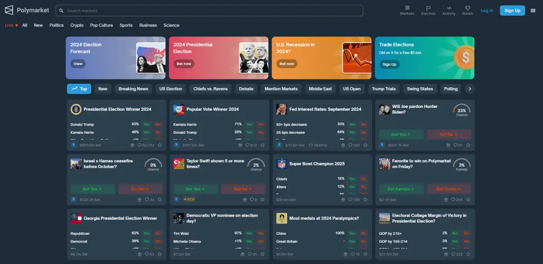Bookmark the Fed Interest Rates market with star
The image size is (543, 264).
365,145
